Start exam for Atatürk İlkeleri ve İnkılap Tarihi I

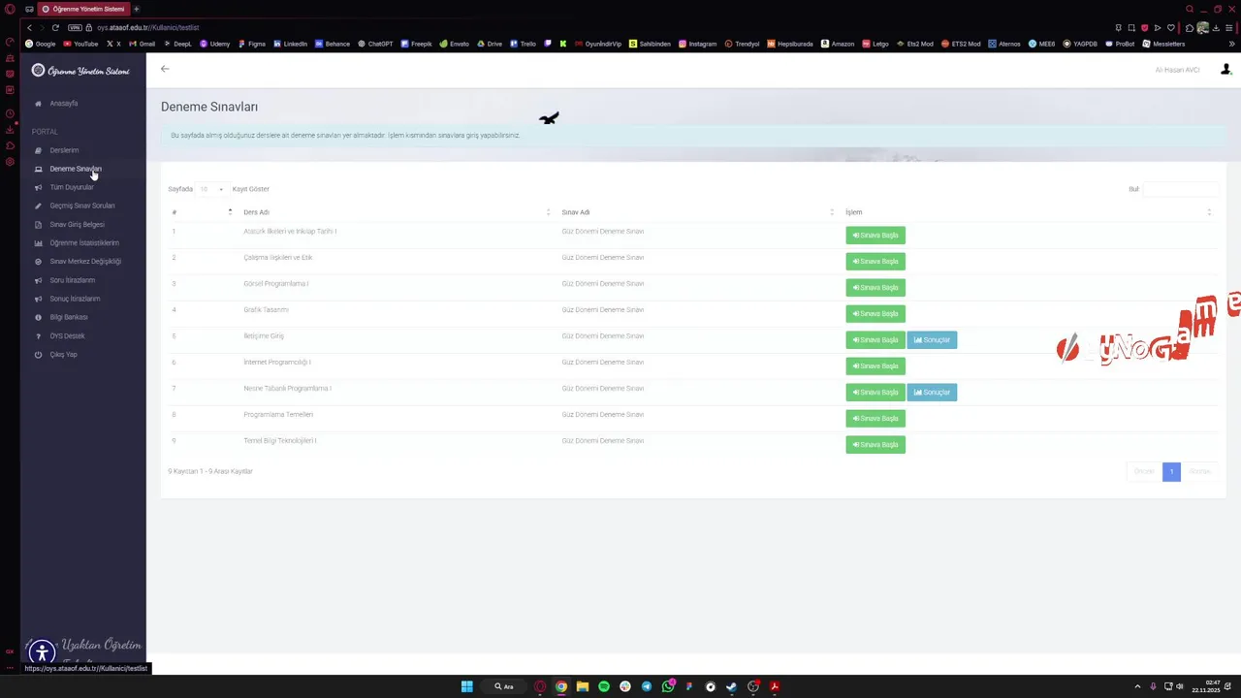[875, 236]
